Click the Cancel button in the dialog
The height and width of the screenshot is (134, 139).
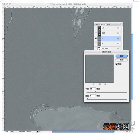(x=122, y=60)
